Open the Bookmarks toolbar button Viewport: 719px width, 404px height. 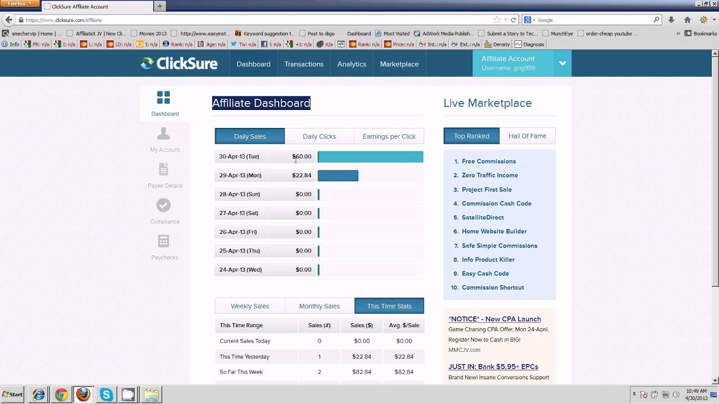tap(701, 34)
